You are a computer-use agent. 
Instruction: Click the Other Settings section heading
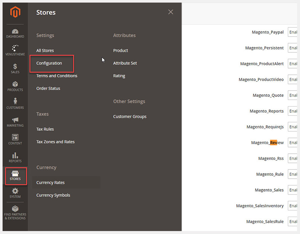pos(129,101)
